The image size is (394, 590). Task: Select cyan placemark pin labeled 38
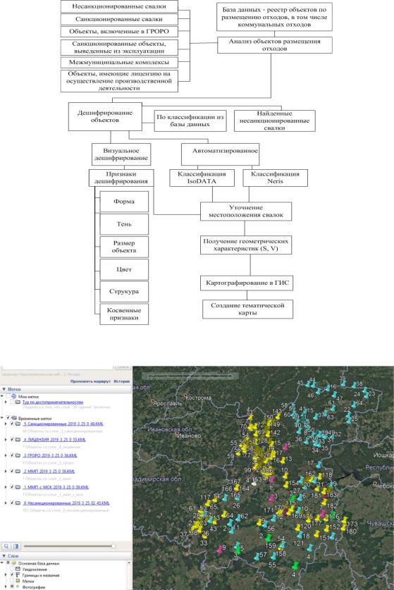355,386
